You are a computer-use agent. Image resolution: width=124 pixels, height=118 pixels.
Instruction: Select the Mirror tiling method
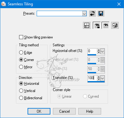[21, 67]
